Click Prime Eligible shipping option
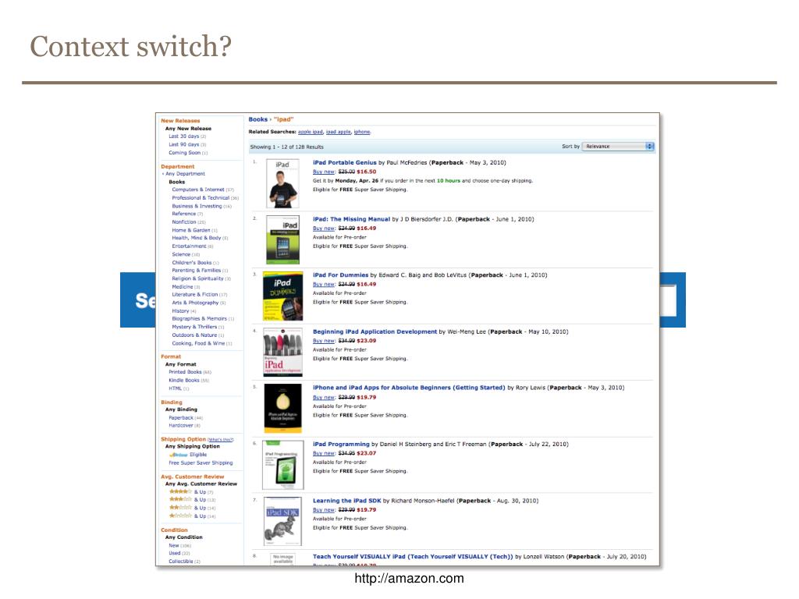The height and width of the screenshot is (599, 799). 188,455
